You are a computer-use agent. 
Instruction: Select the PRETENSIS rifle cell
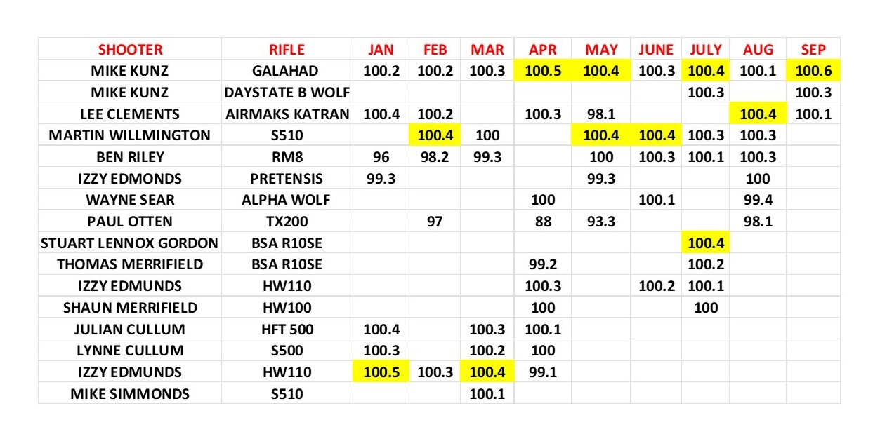(x=287, y=179)
